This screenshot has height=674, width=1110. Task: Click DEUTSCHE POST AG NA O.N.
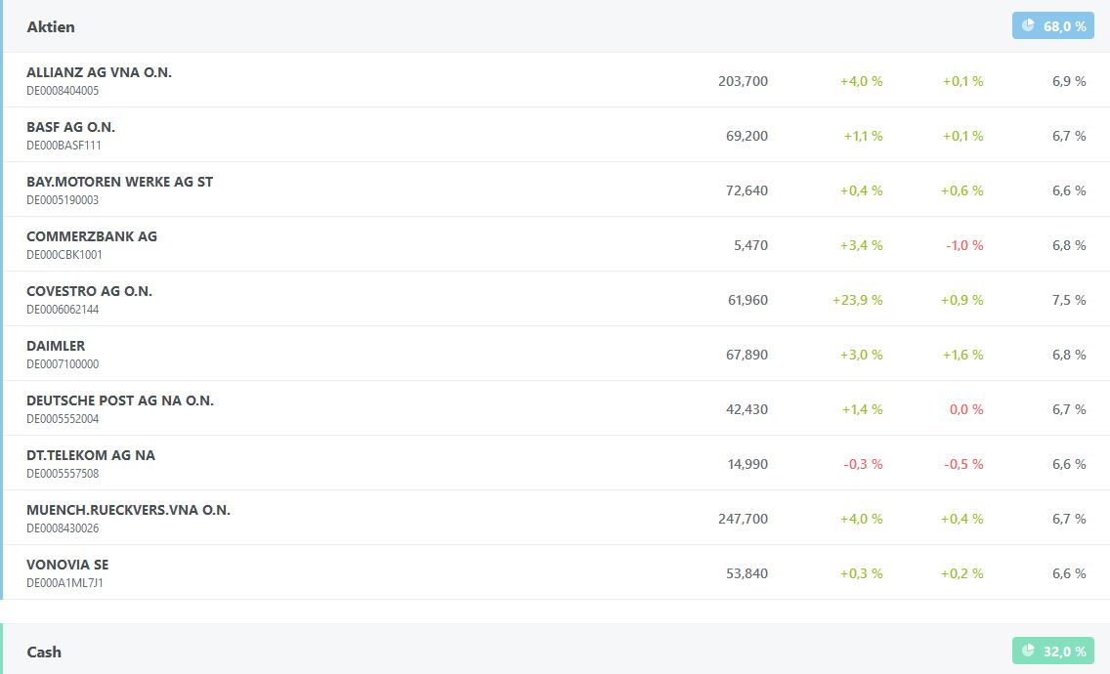click(x=120, y=400)
